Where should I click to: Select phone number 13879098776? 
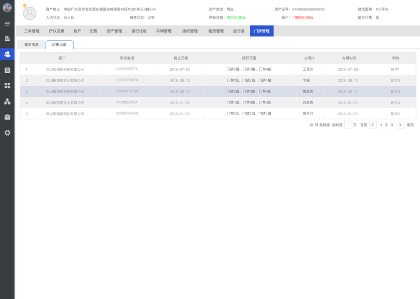(x=127, y=69)
